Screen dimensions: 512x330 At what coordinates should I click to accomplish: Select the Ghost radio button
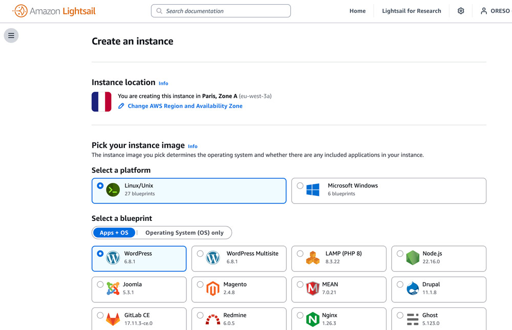coord(400,315)
